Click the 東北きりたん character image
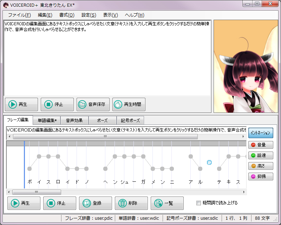The height and width of the screenshot is (225, 281). click(246, 66)
